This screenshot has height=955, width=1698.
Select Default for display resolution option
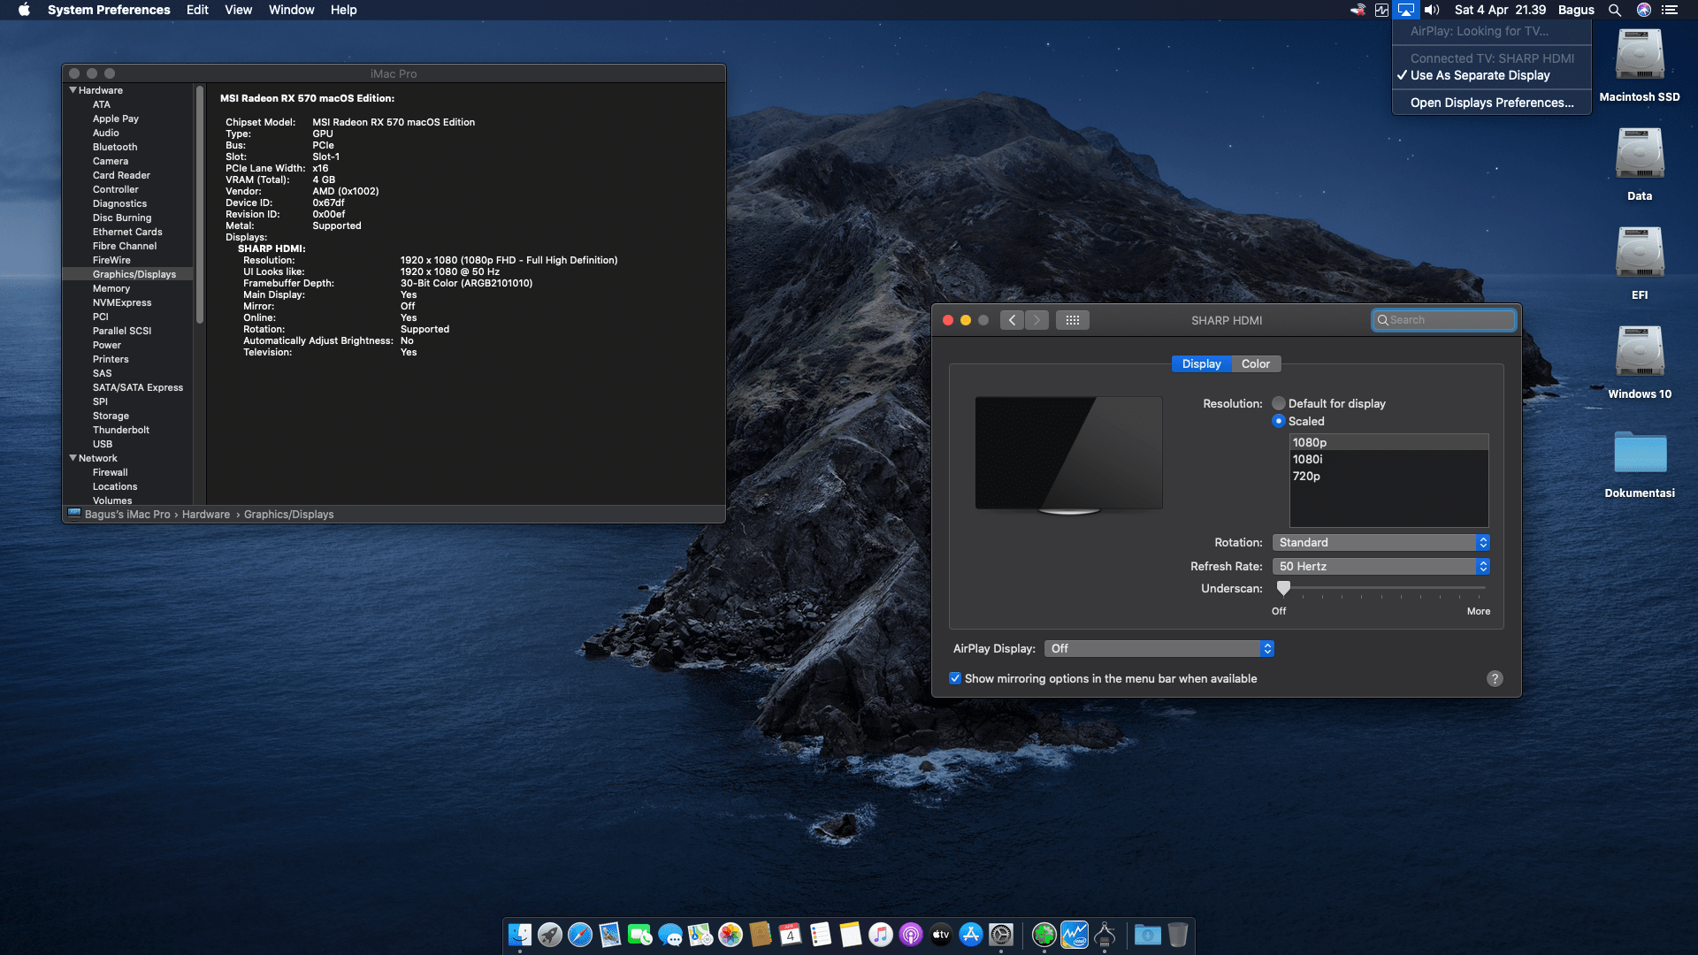tap(1279, 403)
